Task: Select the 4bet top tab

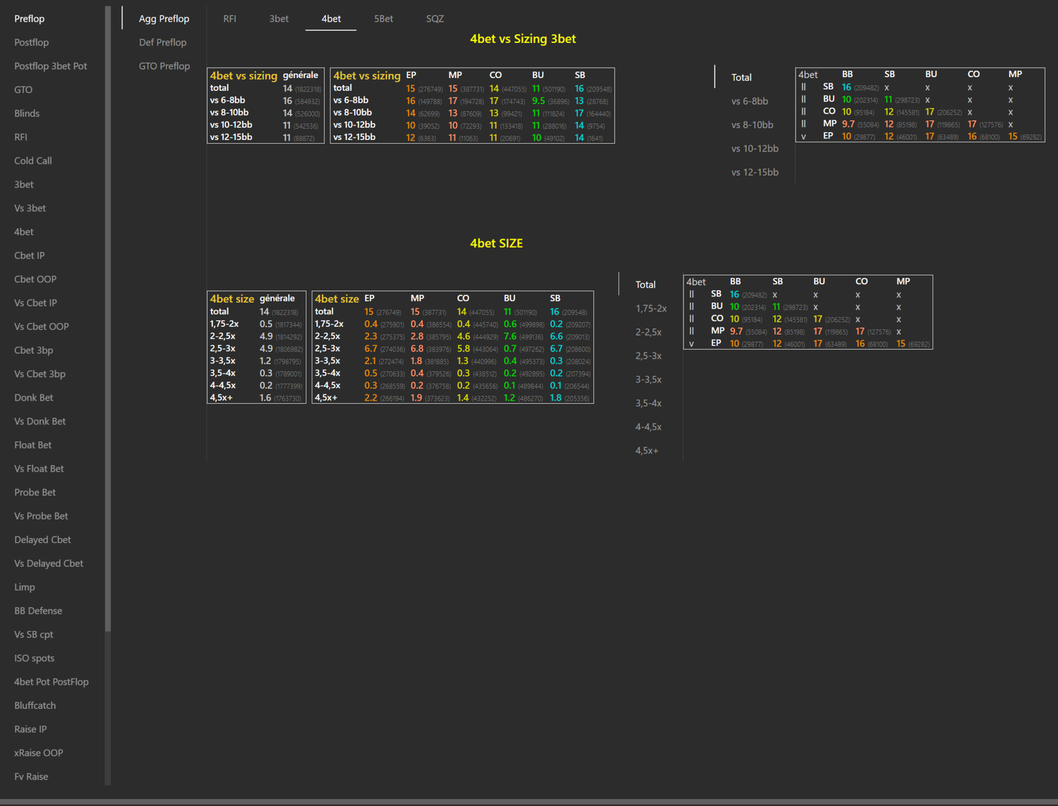Action: point(331,18)
